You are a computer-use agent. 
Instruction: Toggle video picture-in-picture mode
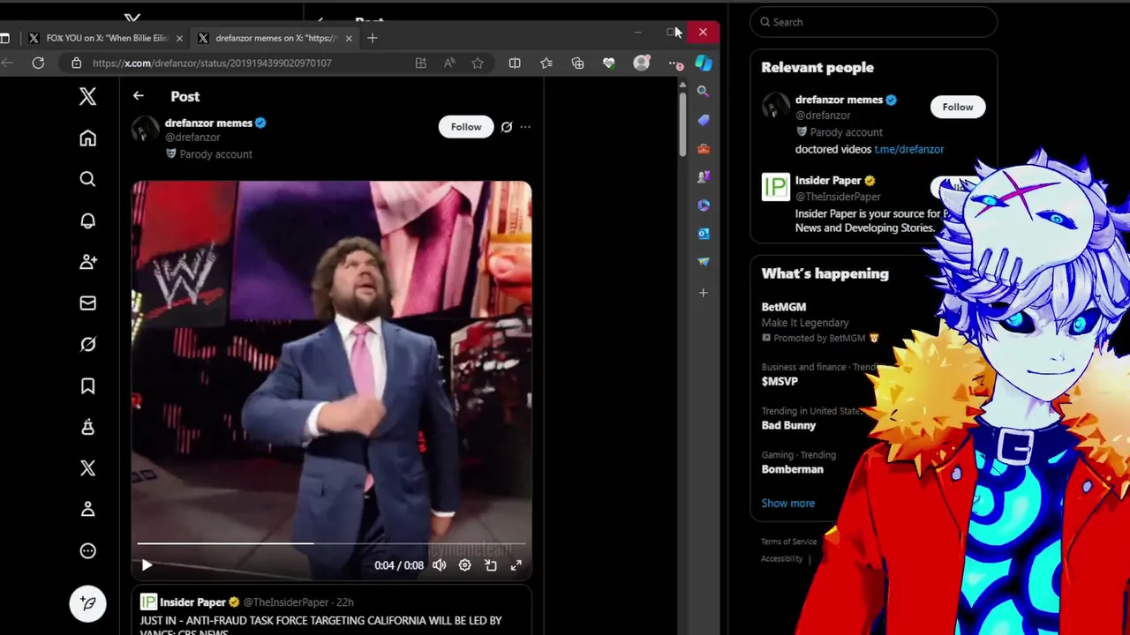pos(491,565)
